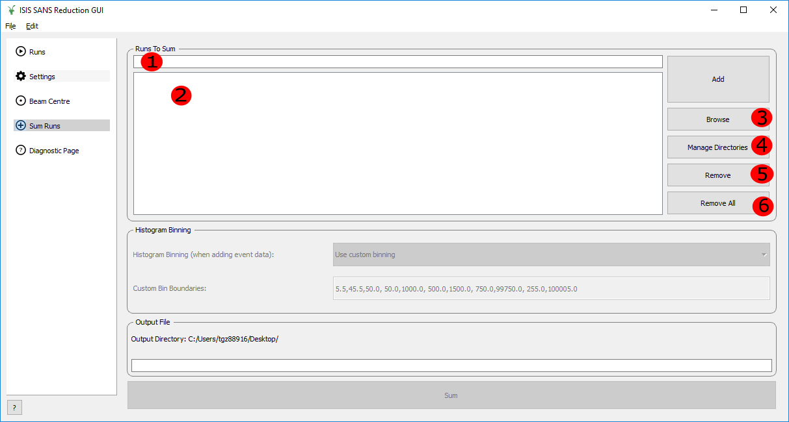Open Manage Directories dialog
789x422 pixels.
pos(717,147)
